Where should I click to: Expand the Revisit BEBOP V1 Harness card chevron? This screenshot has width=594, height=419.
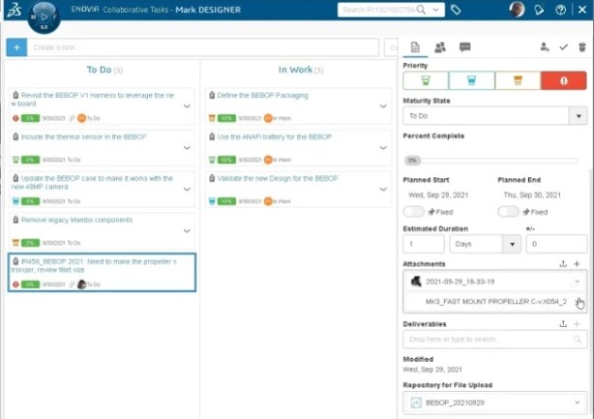187,106
